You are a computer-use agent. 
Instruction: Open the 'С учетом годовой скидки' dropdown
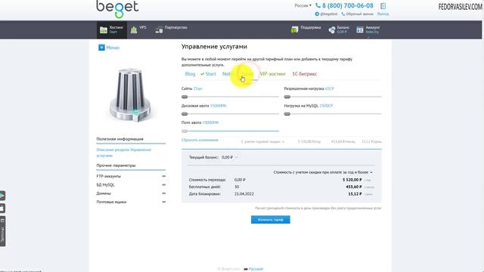pos(262,141)
